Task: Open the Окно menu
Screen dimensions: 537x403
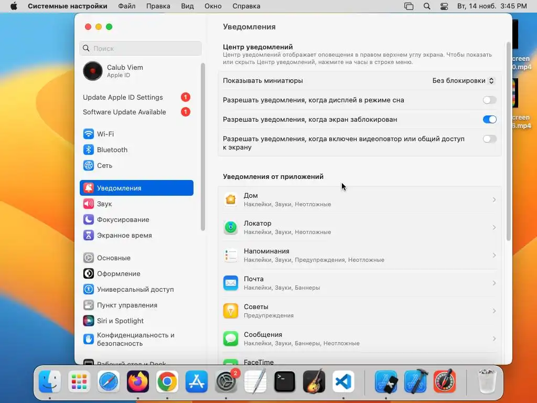Action: coord(213,6)
